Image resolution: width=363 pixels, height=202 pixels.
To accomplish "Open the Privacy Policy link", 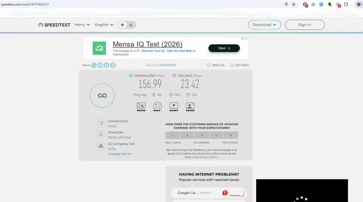I will click(x=209, y=157).
